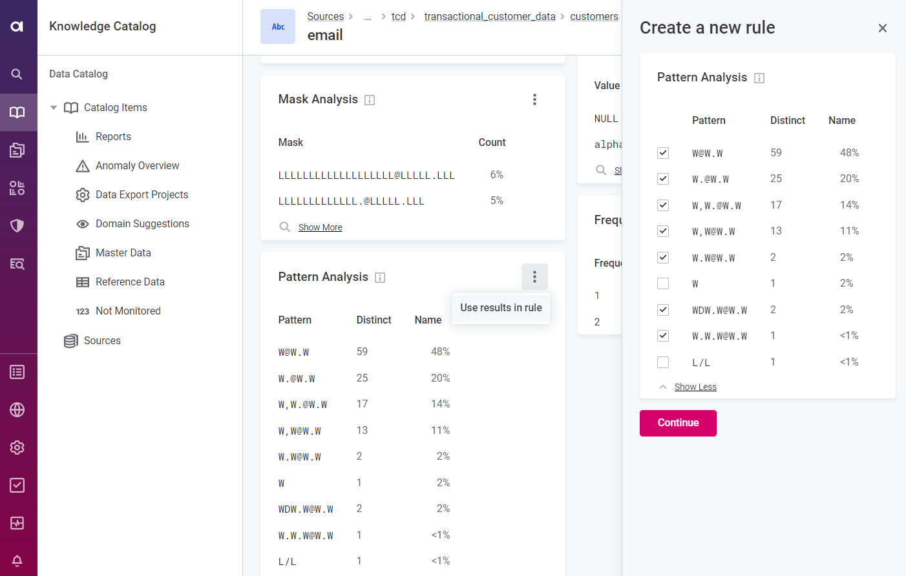Collapse the Catalog Items tree
906x576 pixels.
click(x=54, y=108)
